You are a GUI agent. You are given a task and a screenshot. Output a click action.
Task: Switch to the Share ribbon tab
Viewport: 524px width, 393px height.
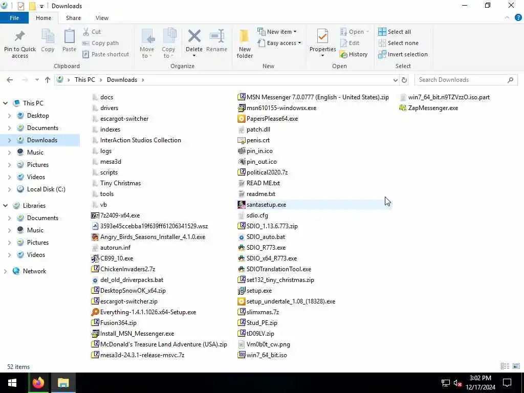[x=73, y=18]
